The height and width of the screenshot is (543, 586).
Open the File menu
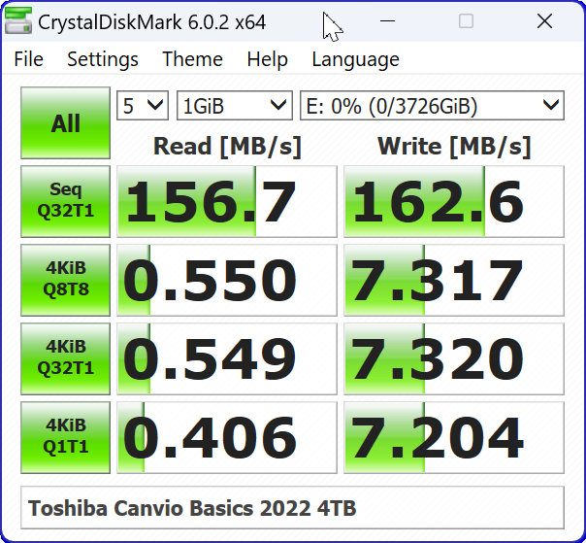(28, 59)
